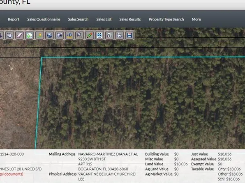This screenshot has width=245, height=183.
Task: Click VACANT NE BEULAH CHURCH RD text
Action: pyautogui.click(x=107, y=174)
